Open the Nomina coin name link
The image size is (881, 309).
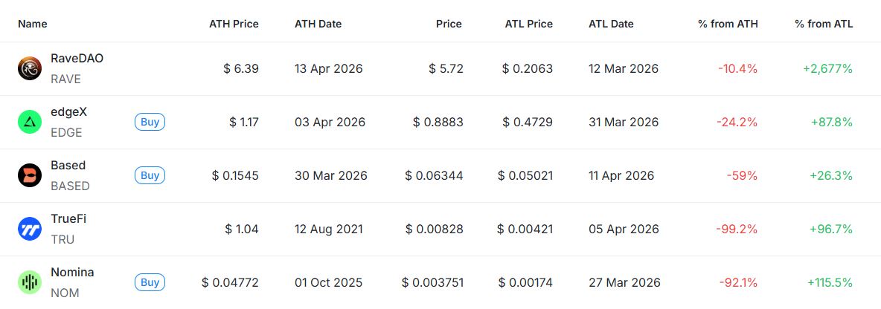click(x=72, y=272)
